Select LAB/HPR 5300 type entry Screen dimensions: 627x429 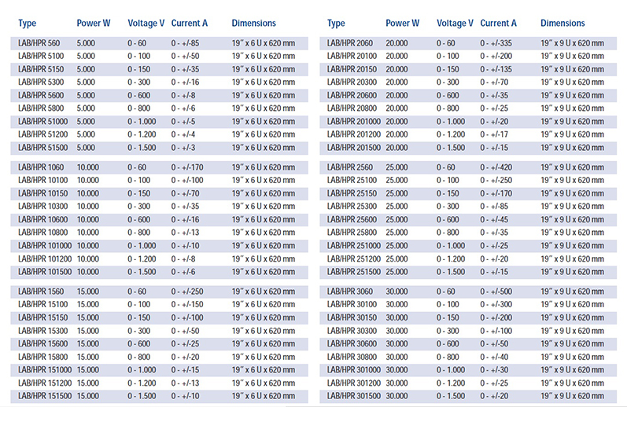point(41,82)
